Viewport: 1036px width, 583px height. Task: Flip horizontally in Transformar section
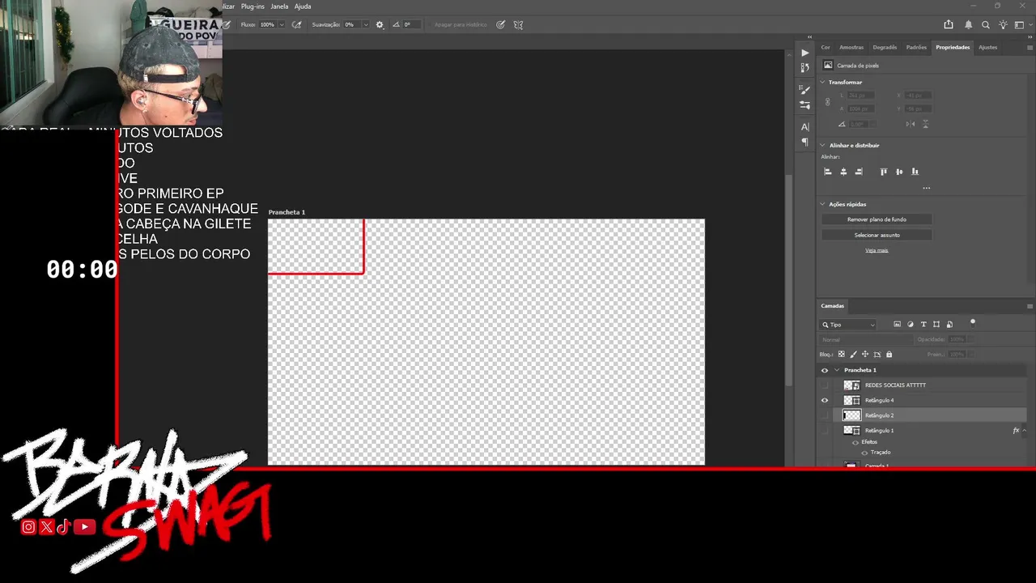[911, 124]
